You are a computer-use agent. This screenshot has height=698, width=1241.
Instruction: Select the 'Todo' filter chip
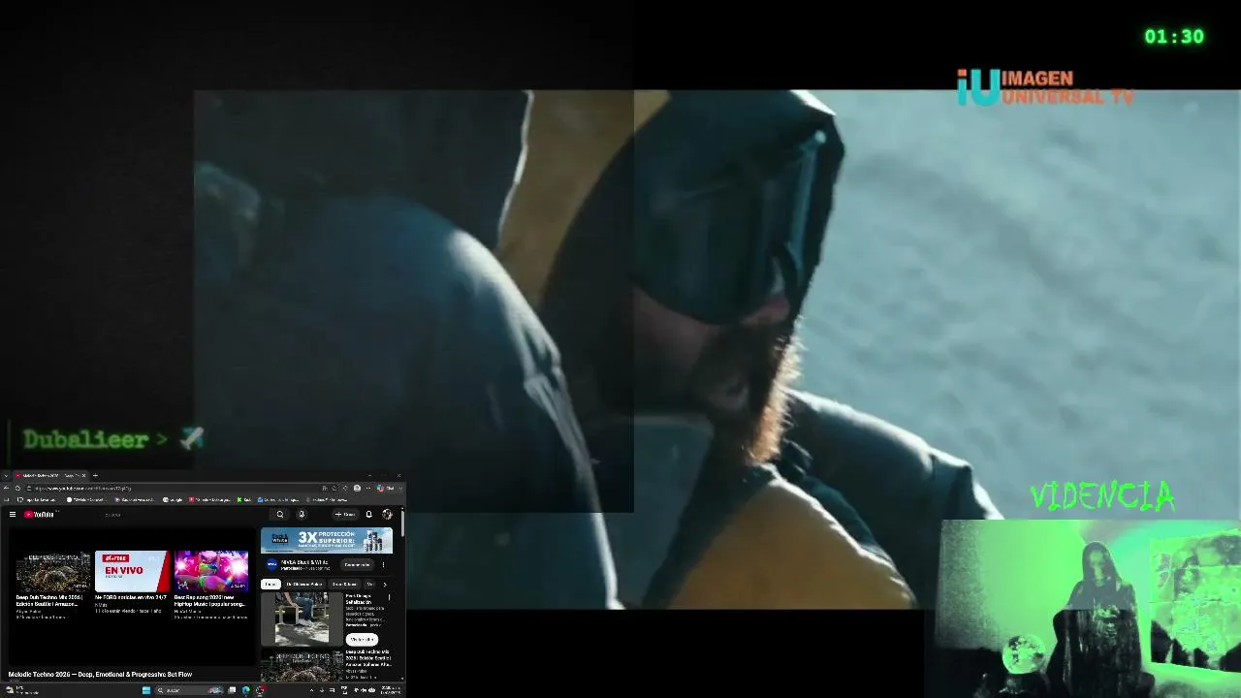point(270,585)
